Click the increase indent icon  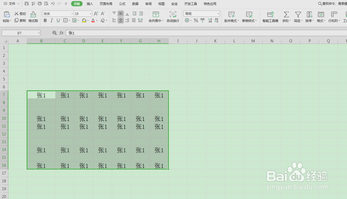pyautogui.click(x=141, y=14)
